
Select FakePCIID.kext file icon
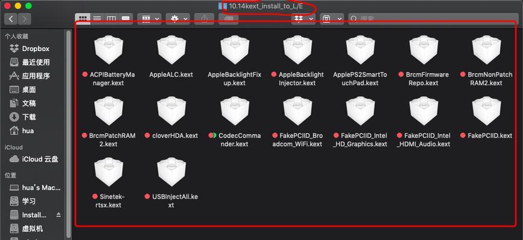pos(486,111)
